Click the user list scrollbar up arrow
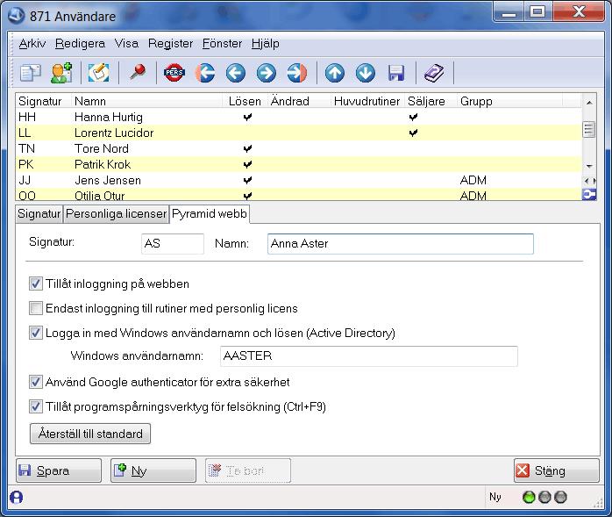The width and height of the screenshot is (612, 517). [x=589, y=103]
